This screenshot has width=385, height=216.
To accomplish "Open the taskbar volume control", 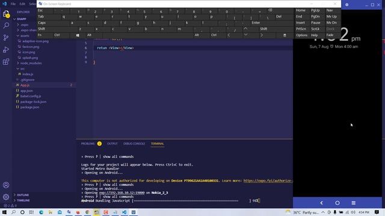I will tap(353, 212).
